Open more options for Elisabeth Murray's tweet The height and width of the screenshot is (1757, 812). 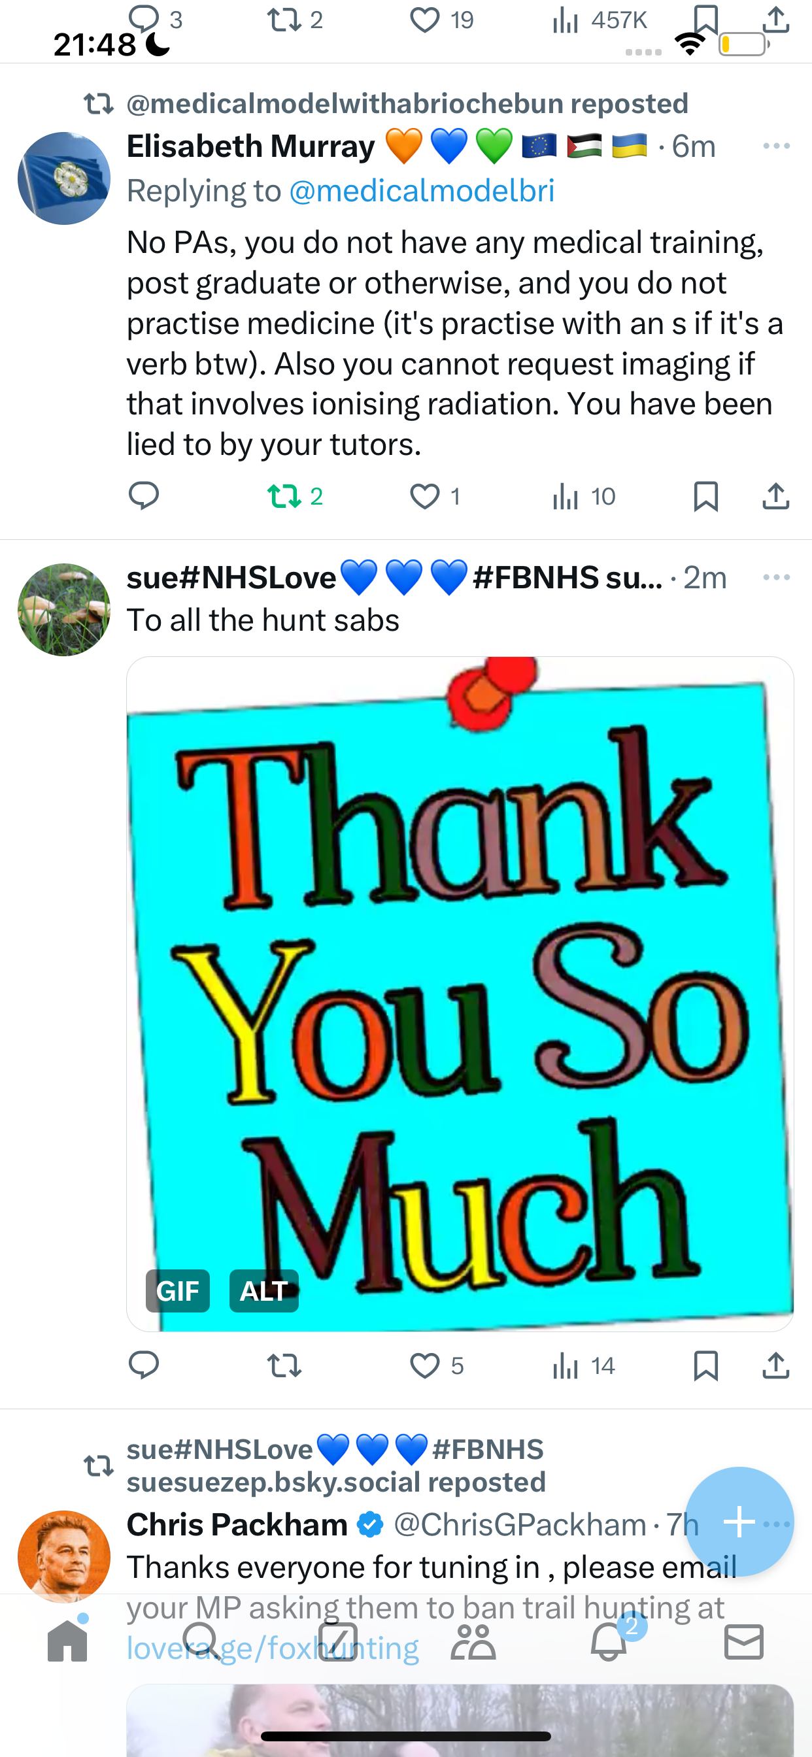point(777,146)
